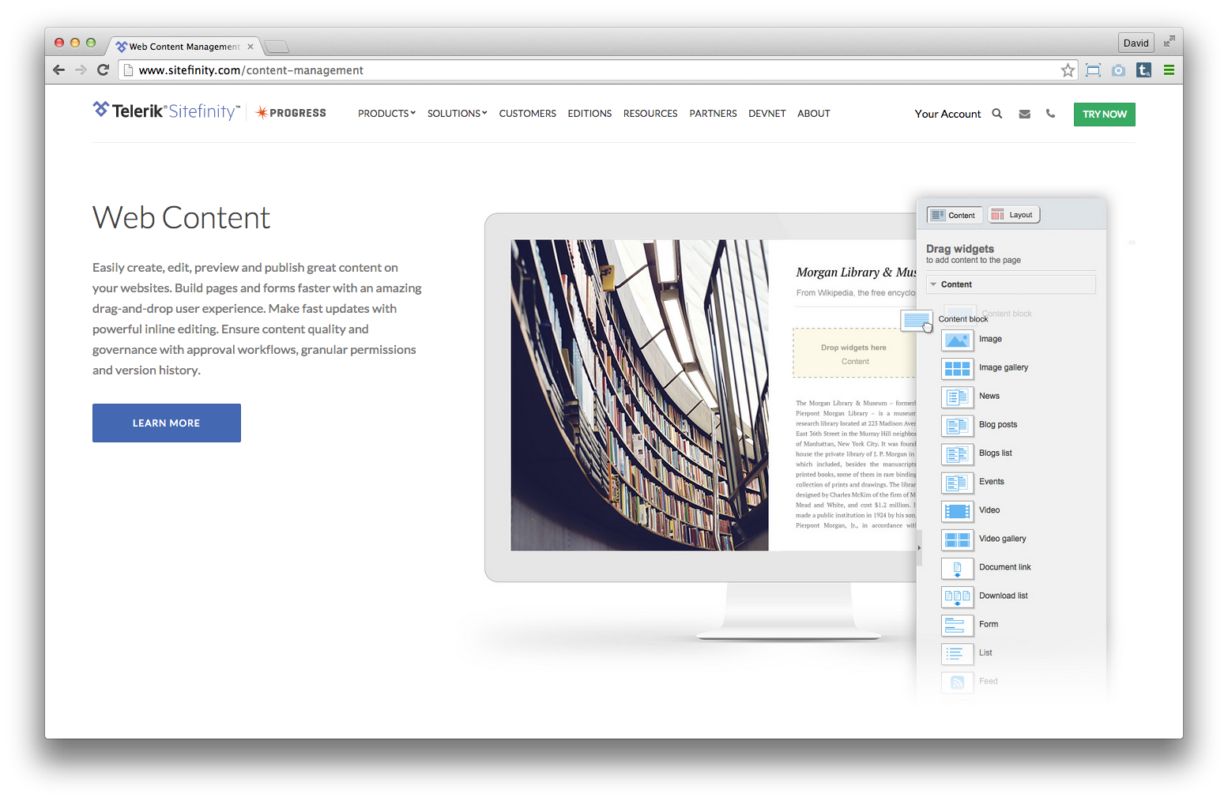This screenshot has width=1228, height=801.
Task: Close the Web Content Management tab
Action: click(250, 47)
